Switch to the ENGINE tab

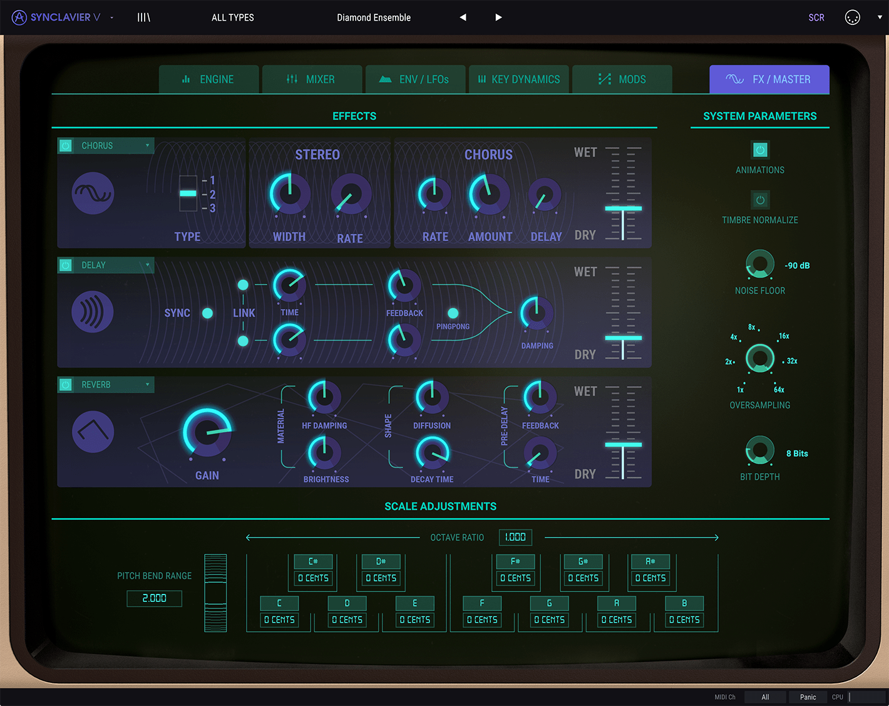tap(208, 80)
